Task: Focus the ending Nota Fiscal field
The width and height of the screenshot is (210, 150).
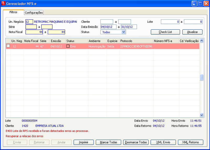Action: [x=56, y=32]
